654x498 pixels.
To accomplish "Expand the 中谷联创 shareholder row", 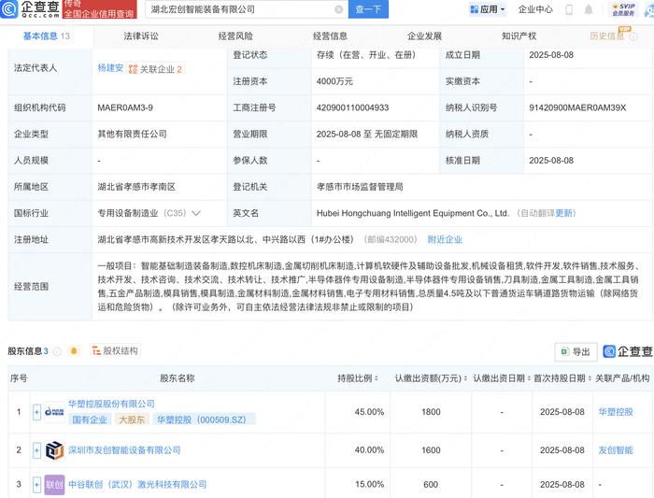I will 36,485.
